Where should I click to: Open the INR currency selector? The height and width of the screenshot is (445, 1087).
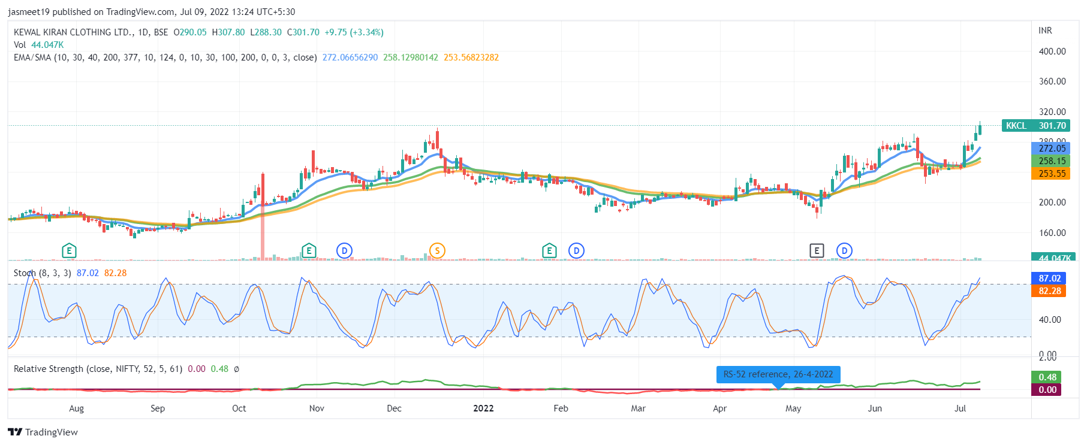[x=1045, y=31]
